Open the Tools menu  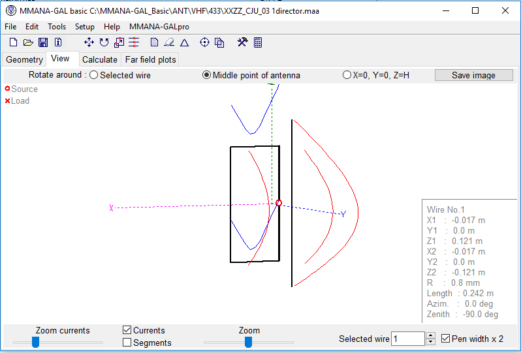(x=57, y=27)
